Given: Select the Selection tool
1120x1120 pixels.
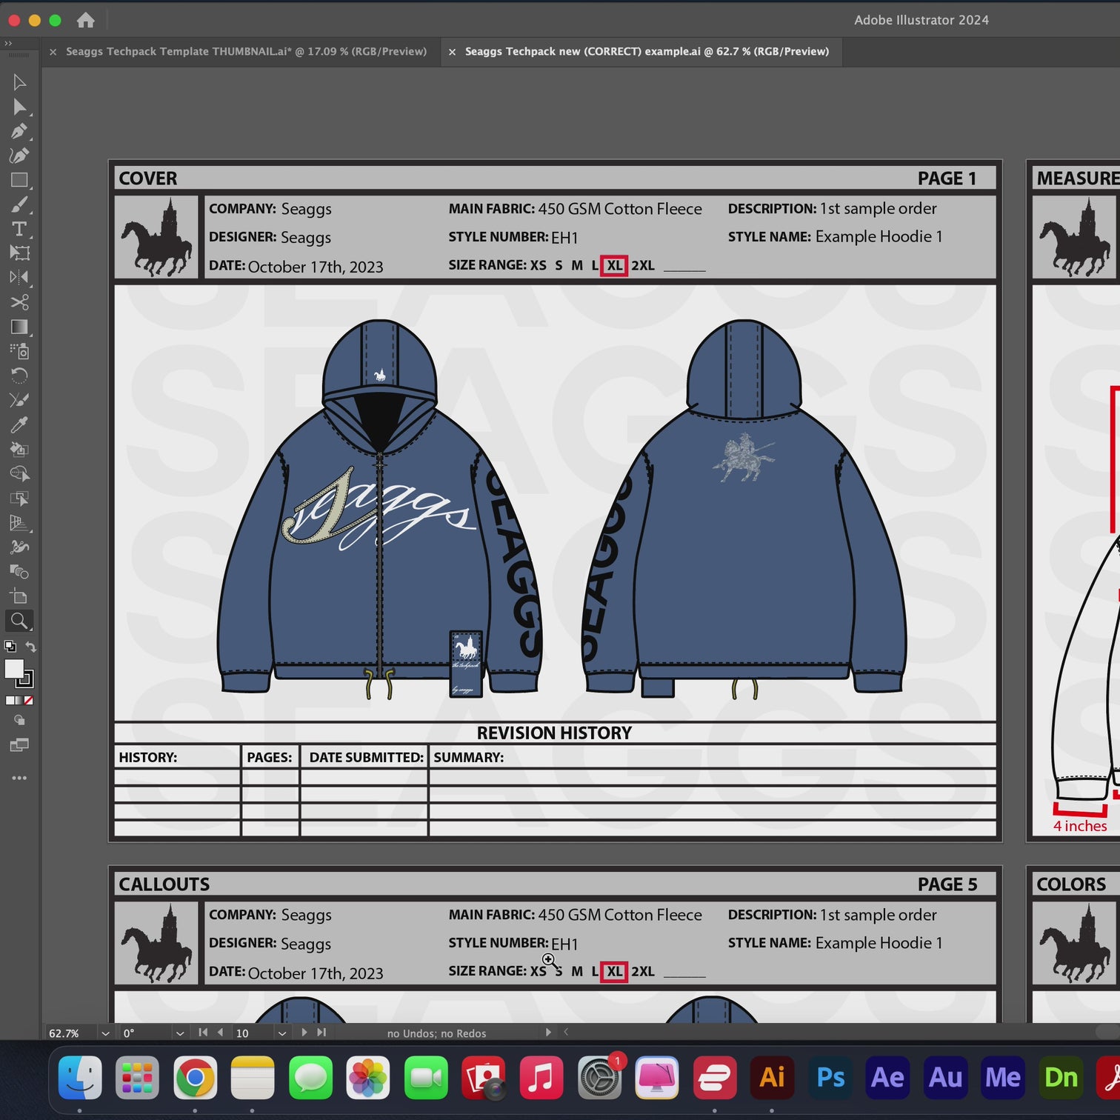Looking at the screenshot, I should [x=20, y=82].
